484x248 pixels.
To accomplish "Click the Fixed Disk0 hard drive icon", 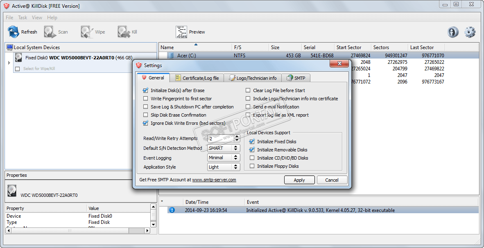I will click(x=18, y=58).
